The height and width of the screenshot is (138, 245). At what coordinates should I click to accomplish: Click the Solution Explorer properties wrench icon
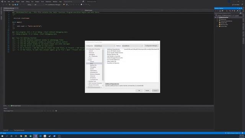237,11
